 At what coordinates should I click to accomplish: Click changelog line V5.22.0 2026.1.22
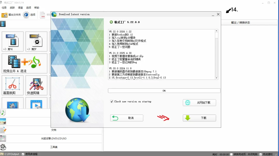pyautogui.click(x=120, y=32)
